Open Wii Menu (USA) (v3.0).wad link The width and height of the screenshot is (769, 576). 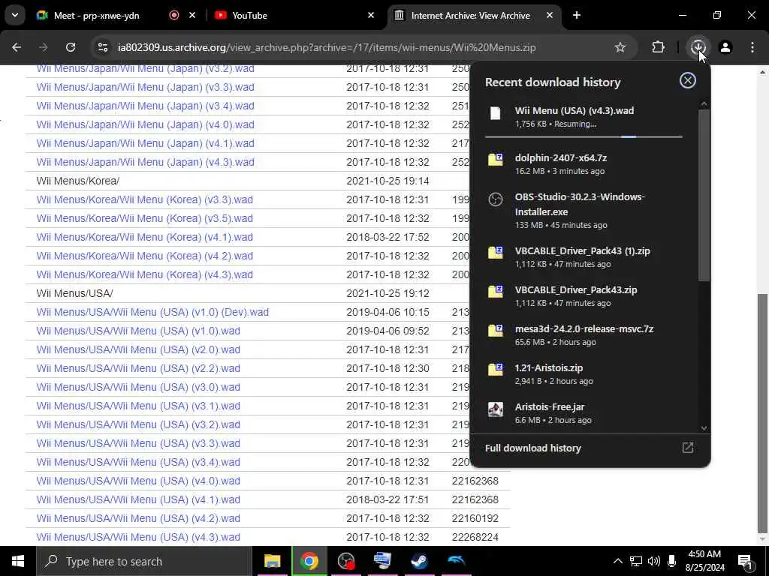138,387
